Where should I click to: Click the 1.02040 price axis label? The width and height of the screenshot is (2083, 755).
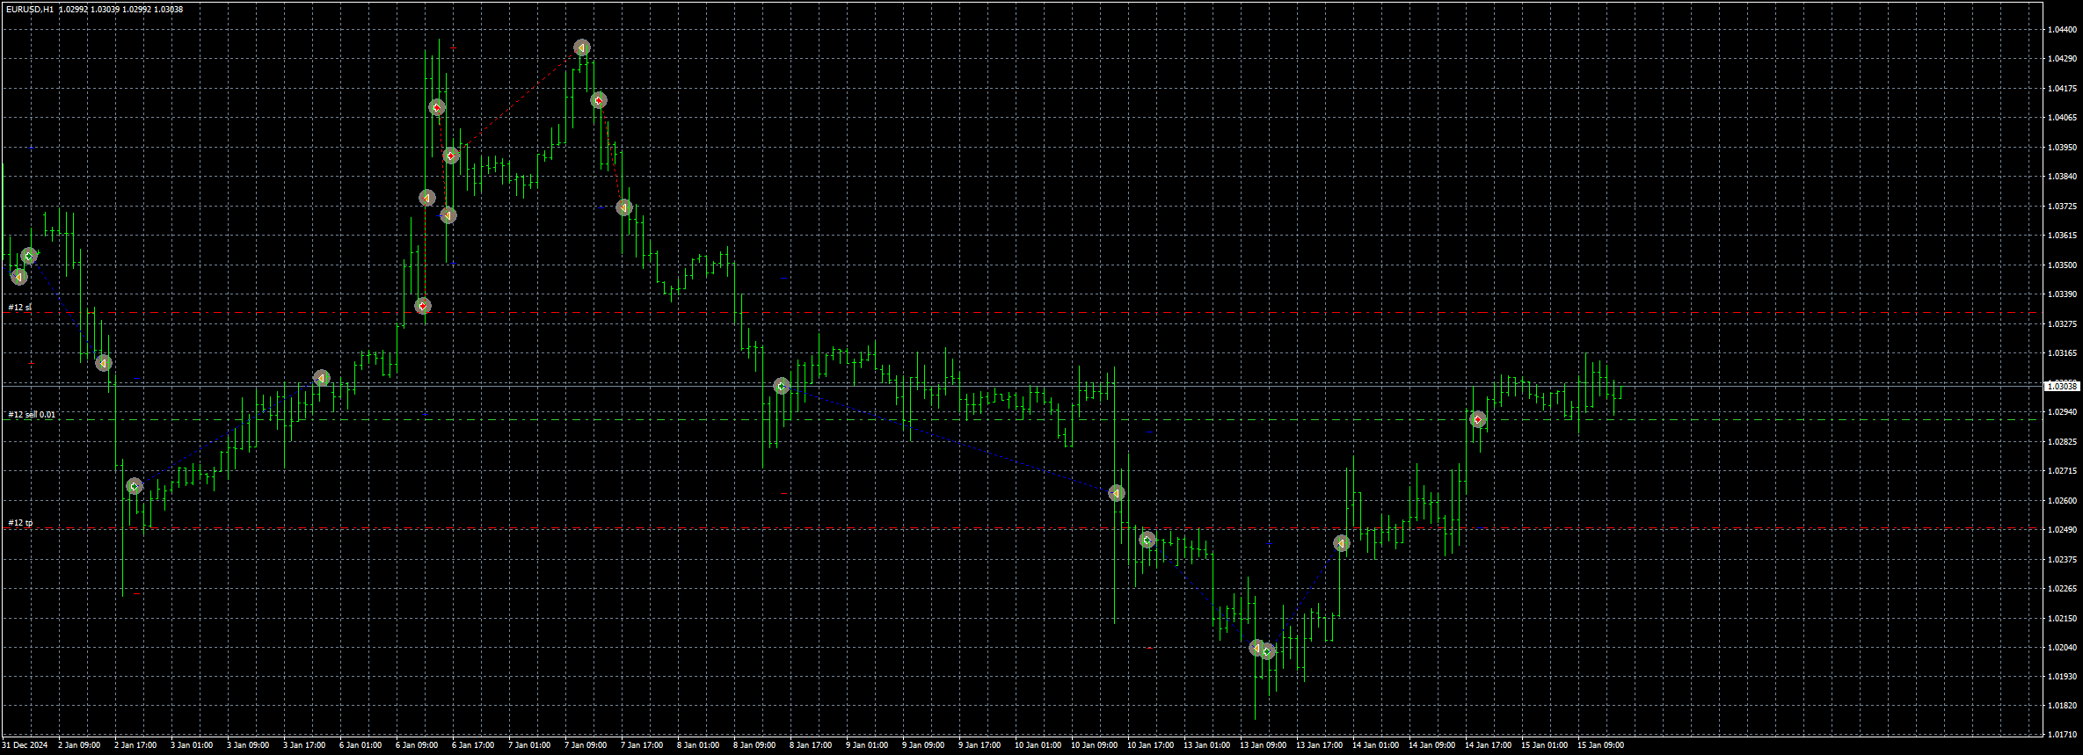pos(2062,647)
